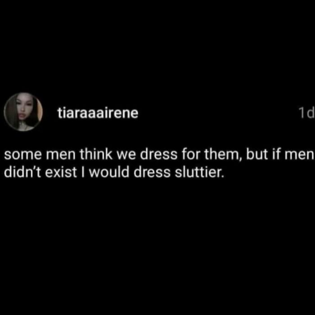Viewport: 315px width, 315px height.
Task: Click the capital "I" in second line
Action: click(x=83, y=172)
